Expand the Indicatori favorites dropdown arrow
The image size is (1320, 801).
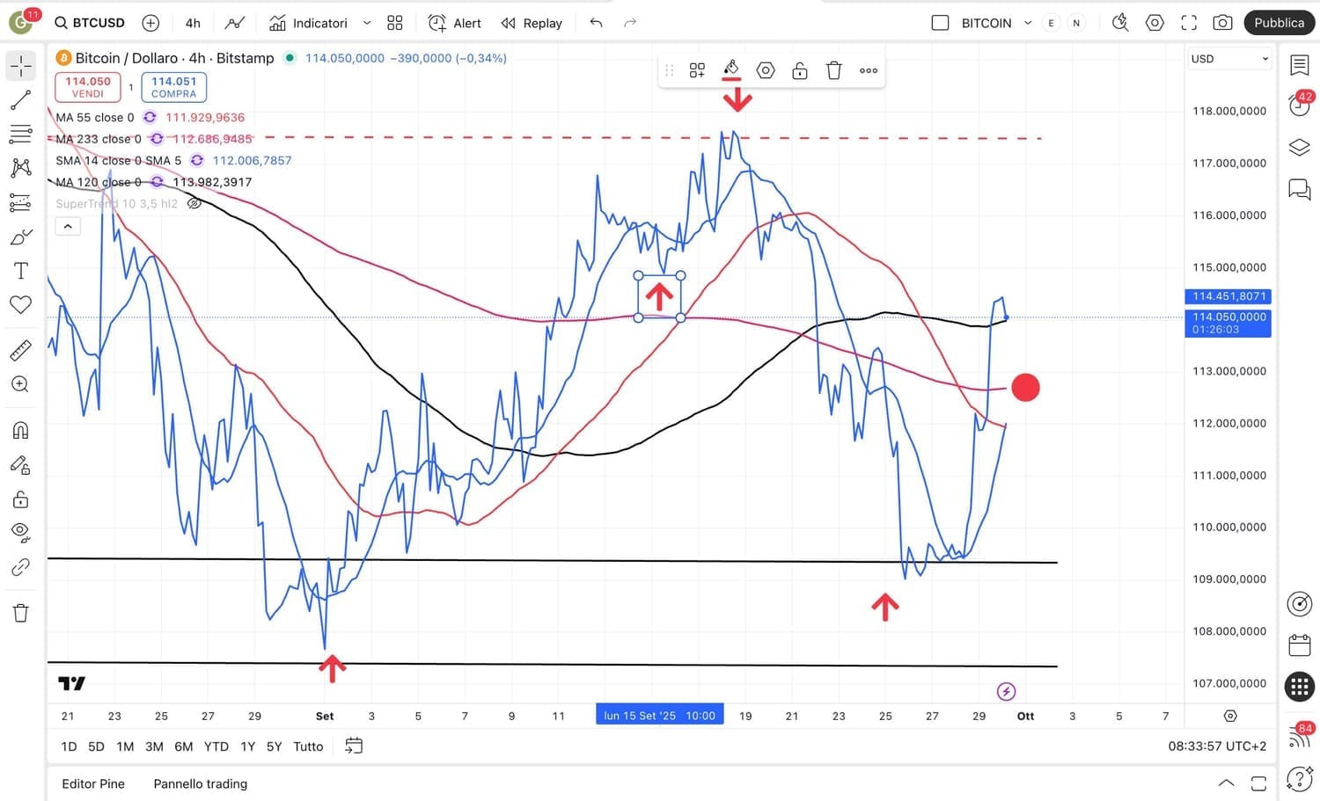click(x=367, y=23)
